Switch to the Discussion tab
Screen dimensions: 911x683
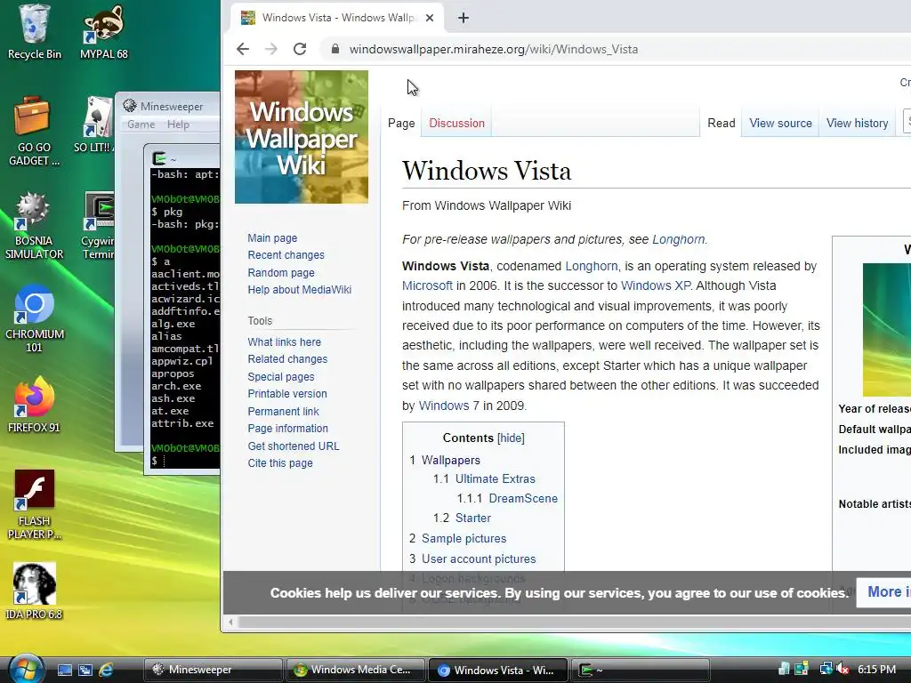(x=456, y=123)
